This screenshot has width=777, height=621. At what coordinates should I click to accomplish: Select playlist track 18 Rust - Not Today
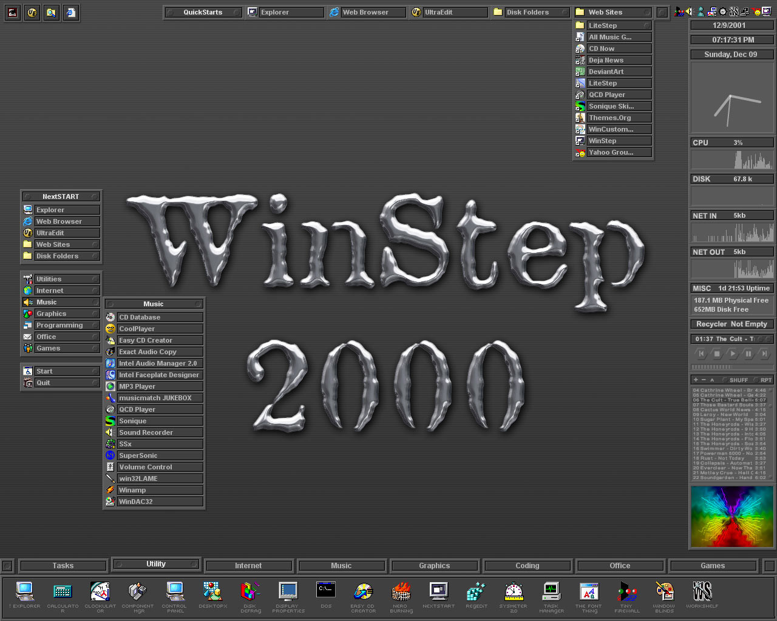coord(729,458)
